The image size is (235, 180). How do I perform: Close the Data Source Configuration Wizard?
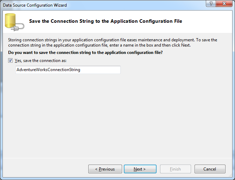(x=224, y=3)
